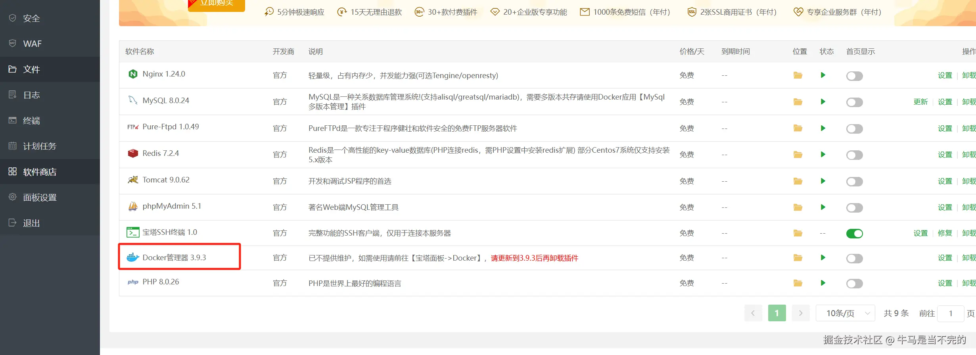Click the PHP 8.0.26 status play icon
This screenshot has height=355, width=976.
[823, 283]
